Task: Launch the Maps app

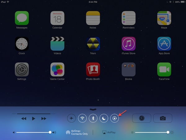Action: coord(164,18)
